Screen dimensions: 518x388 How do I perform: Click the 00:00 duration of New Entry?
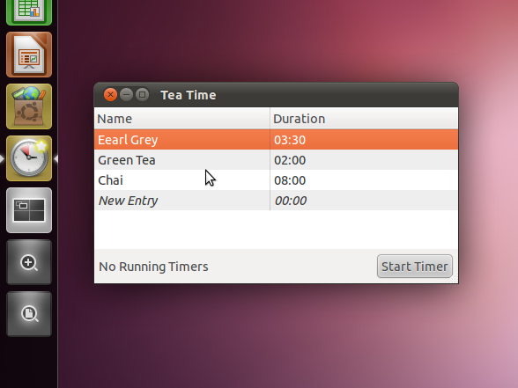click(x=291, y=201)
